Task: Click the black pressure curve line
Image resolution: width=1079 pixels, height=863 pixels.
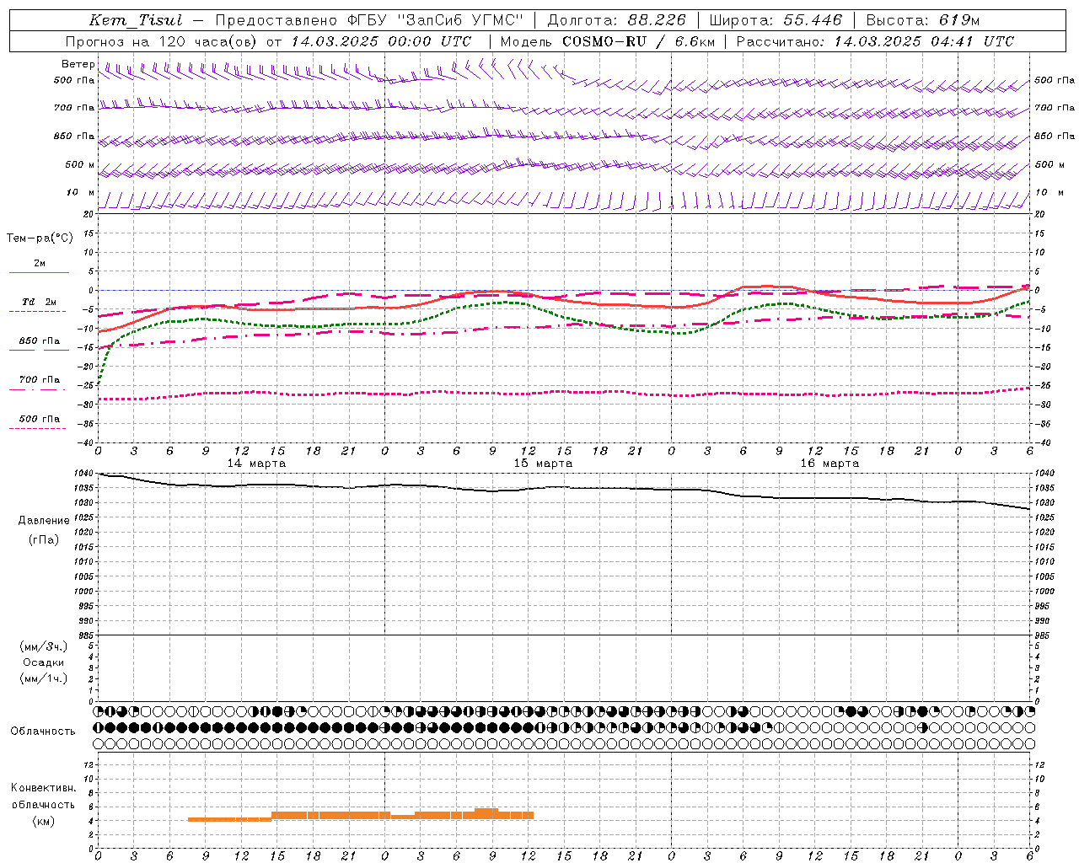Action: pyautogui.click(x=565, y=488)
